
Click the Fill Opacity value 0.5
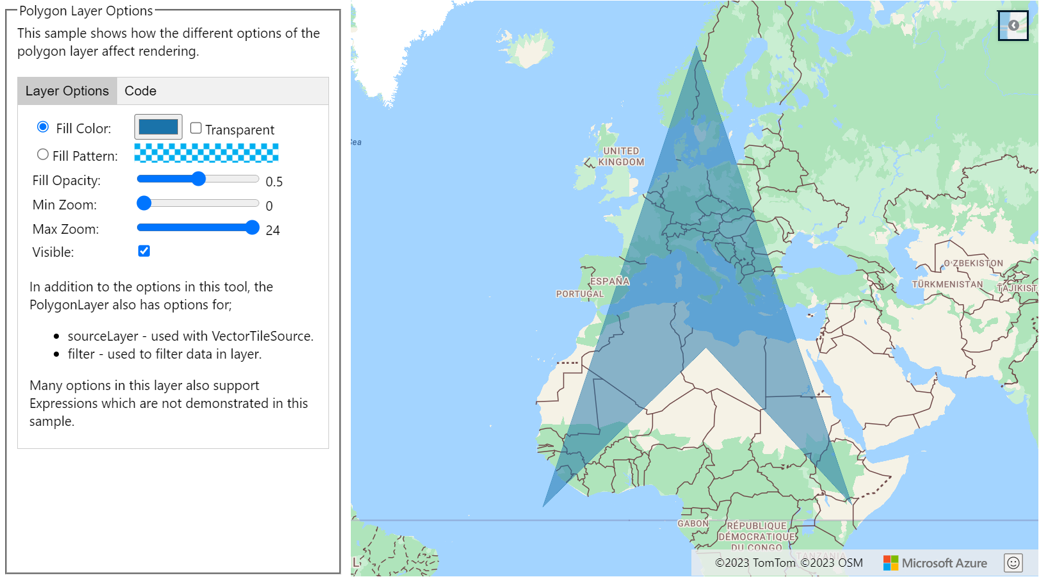coord(274,182)
